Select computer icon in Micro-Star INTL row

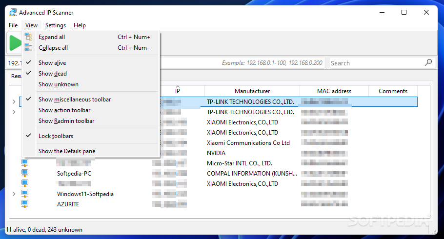coord(25,163)
